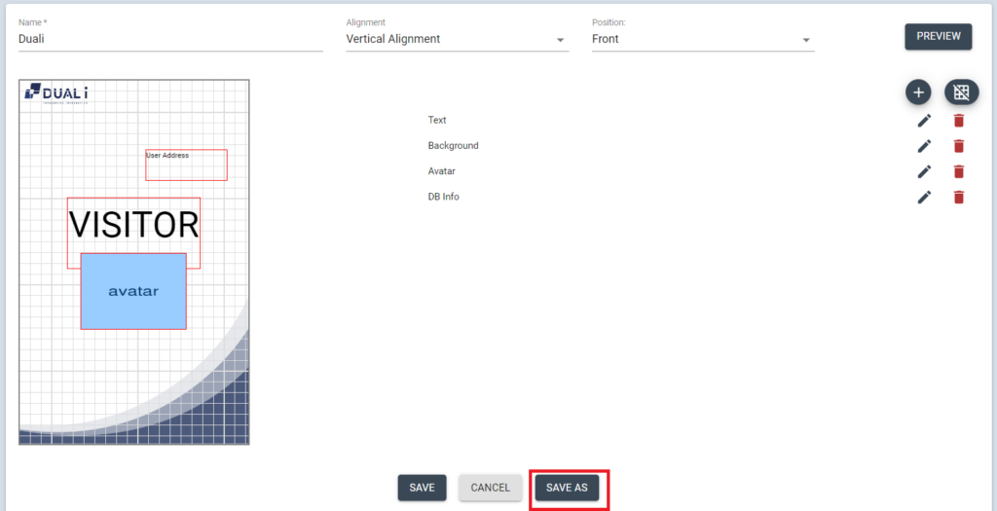Edit the DB Info element
Viewport: 997px width, 511px height.
[x=924, y=197]
